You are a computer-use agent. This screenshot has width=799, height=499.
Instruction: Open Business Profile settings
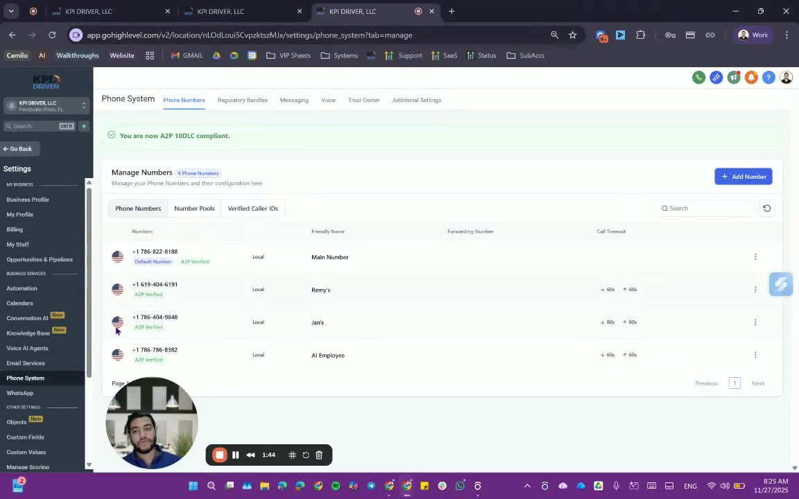coord(28,200)
